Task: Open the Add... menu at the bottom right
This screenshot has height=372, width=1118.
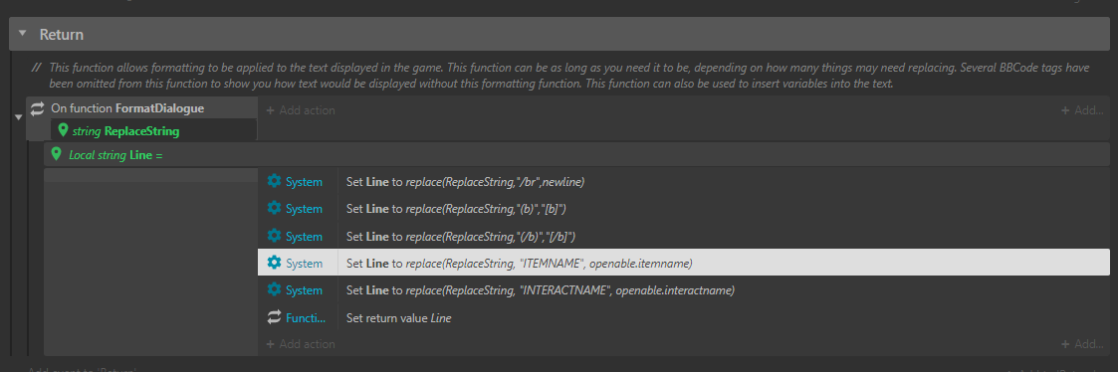Action: (1082, 344)
